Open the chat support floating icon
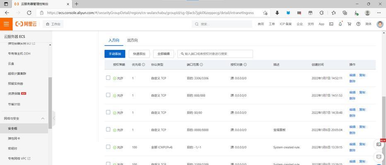386x165 pixels. click(x=379, y=157)
